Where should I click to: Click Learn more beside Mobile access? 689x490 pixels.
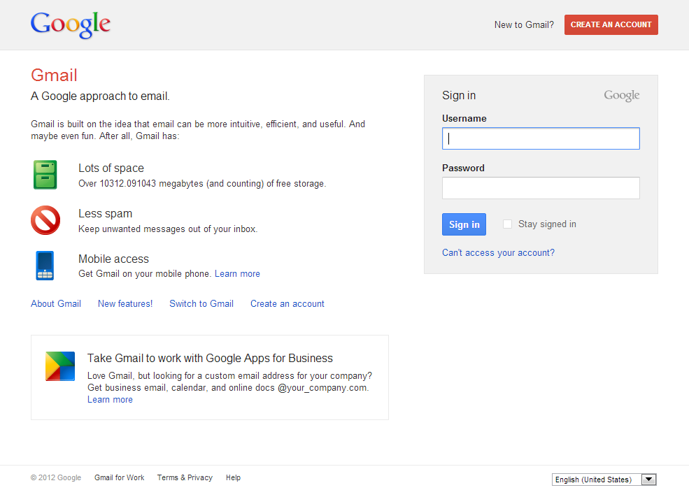pyautogui.click(x=237, y=274)
